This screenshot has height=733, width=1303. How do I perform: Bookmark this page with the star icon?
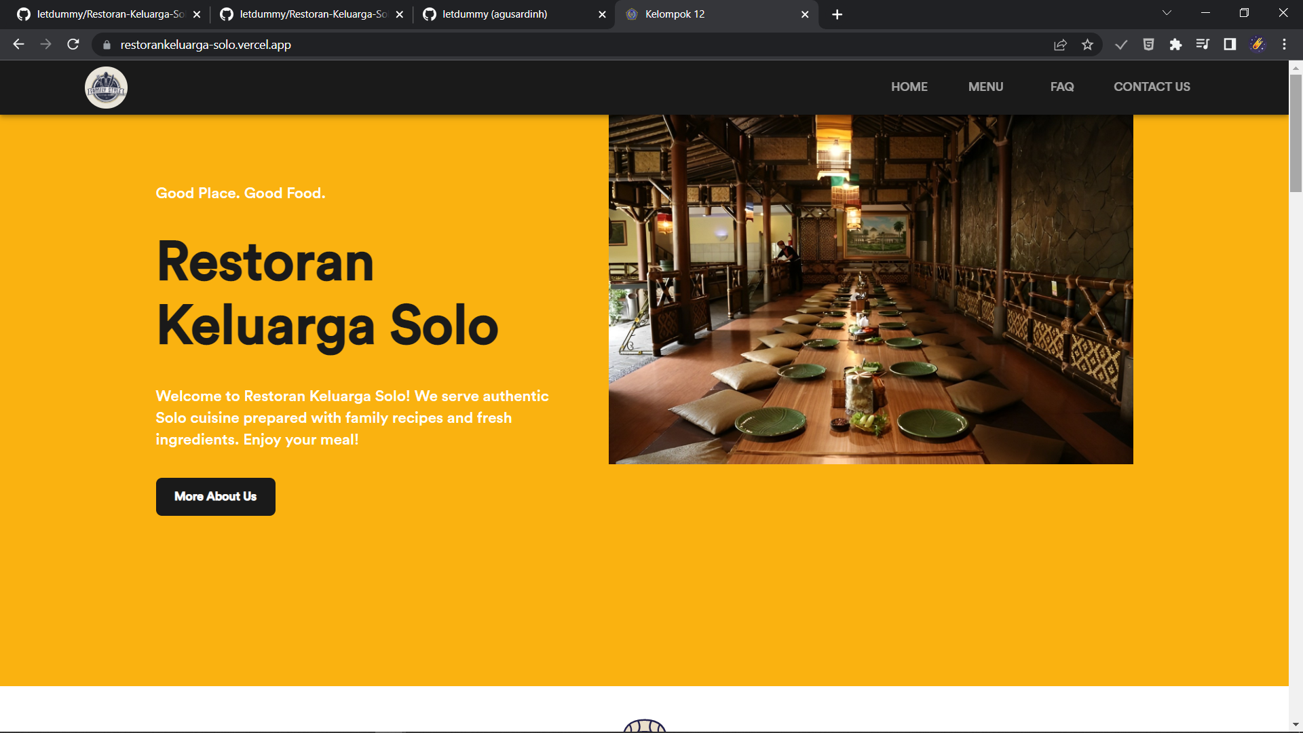[x=1087, y=45]
